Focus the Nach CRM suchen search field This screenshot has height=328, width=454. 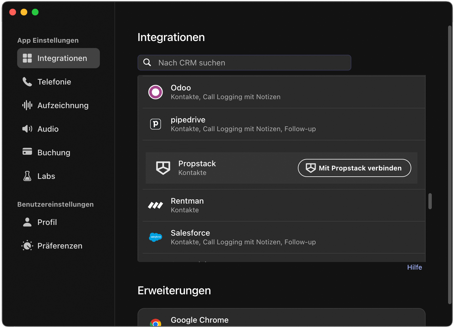click(x=244, y=63)
